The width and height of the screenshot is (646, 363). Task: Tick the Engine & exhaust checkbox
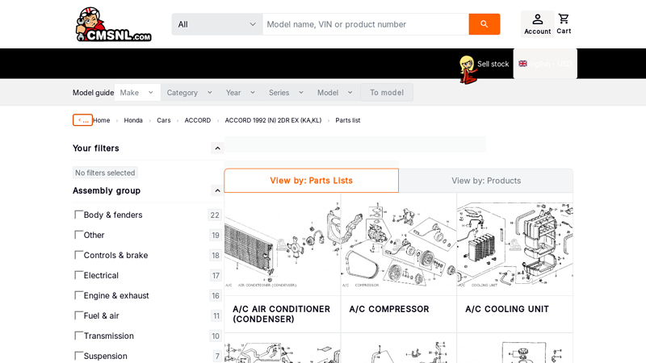point(78,295)
